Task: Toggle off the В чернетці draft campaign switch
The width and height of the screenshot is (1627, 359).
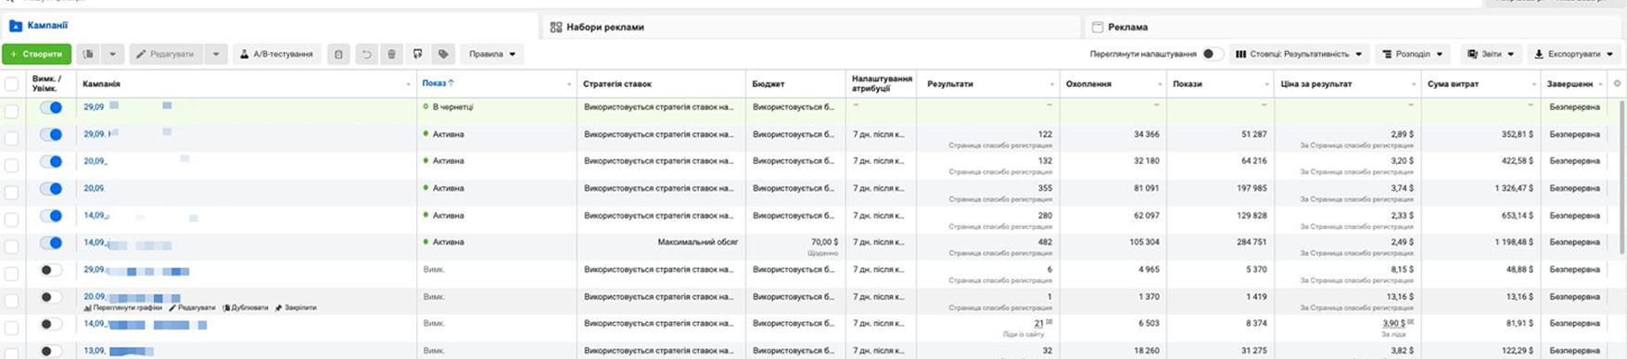Action: tap(51, 107)
